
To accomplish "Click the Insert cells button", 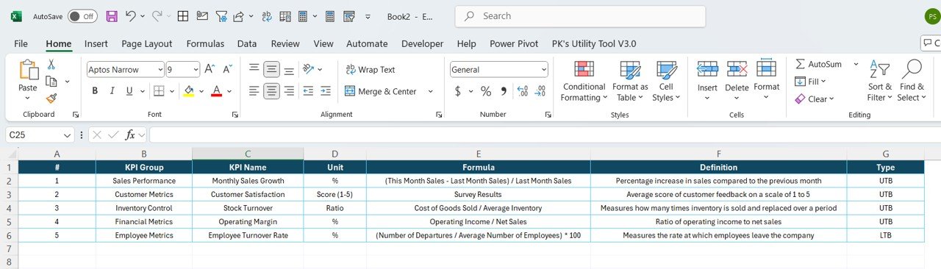I will coord(707,81).
